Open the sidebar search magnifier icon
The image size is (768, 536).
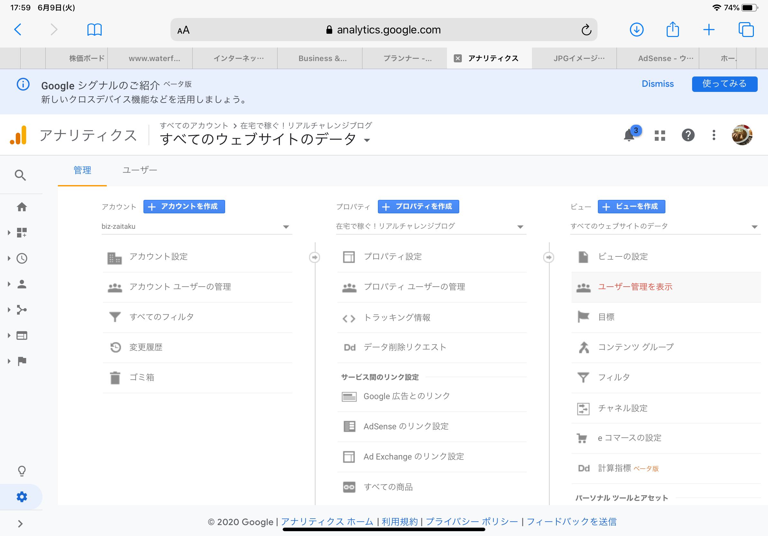[21, 175]
